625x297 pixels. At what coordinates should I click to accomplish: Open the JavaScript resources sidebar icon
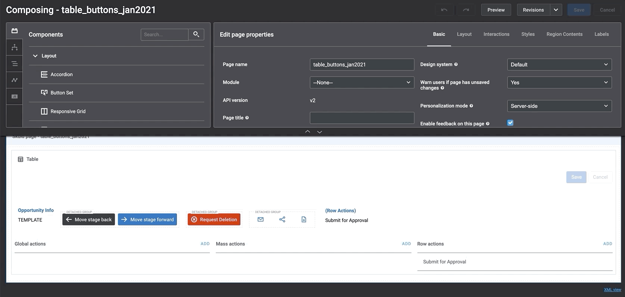pyautogui.click(x=15, y=96)
